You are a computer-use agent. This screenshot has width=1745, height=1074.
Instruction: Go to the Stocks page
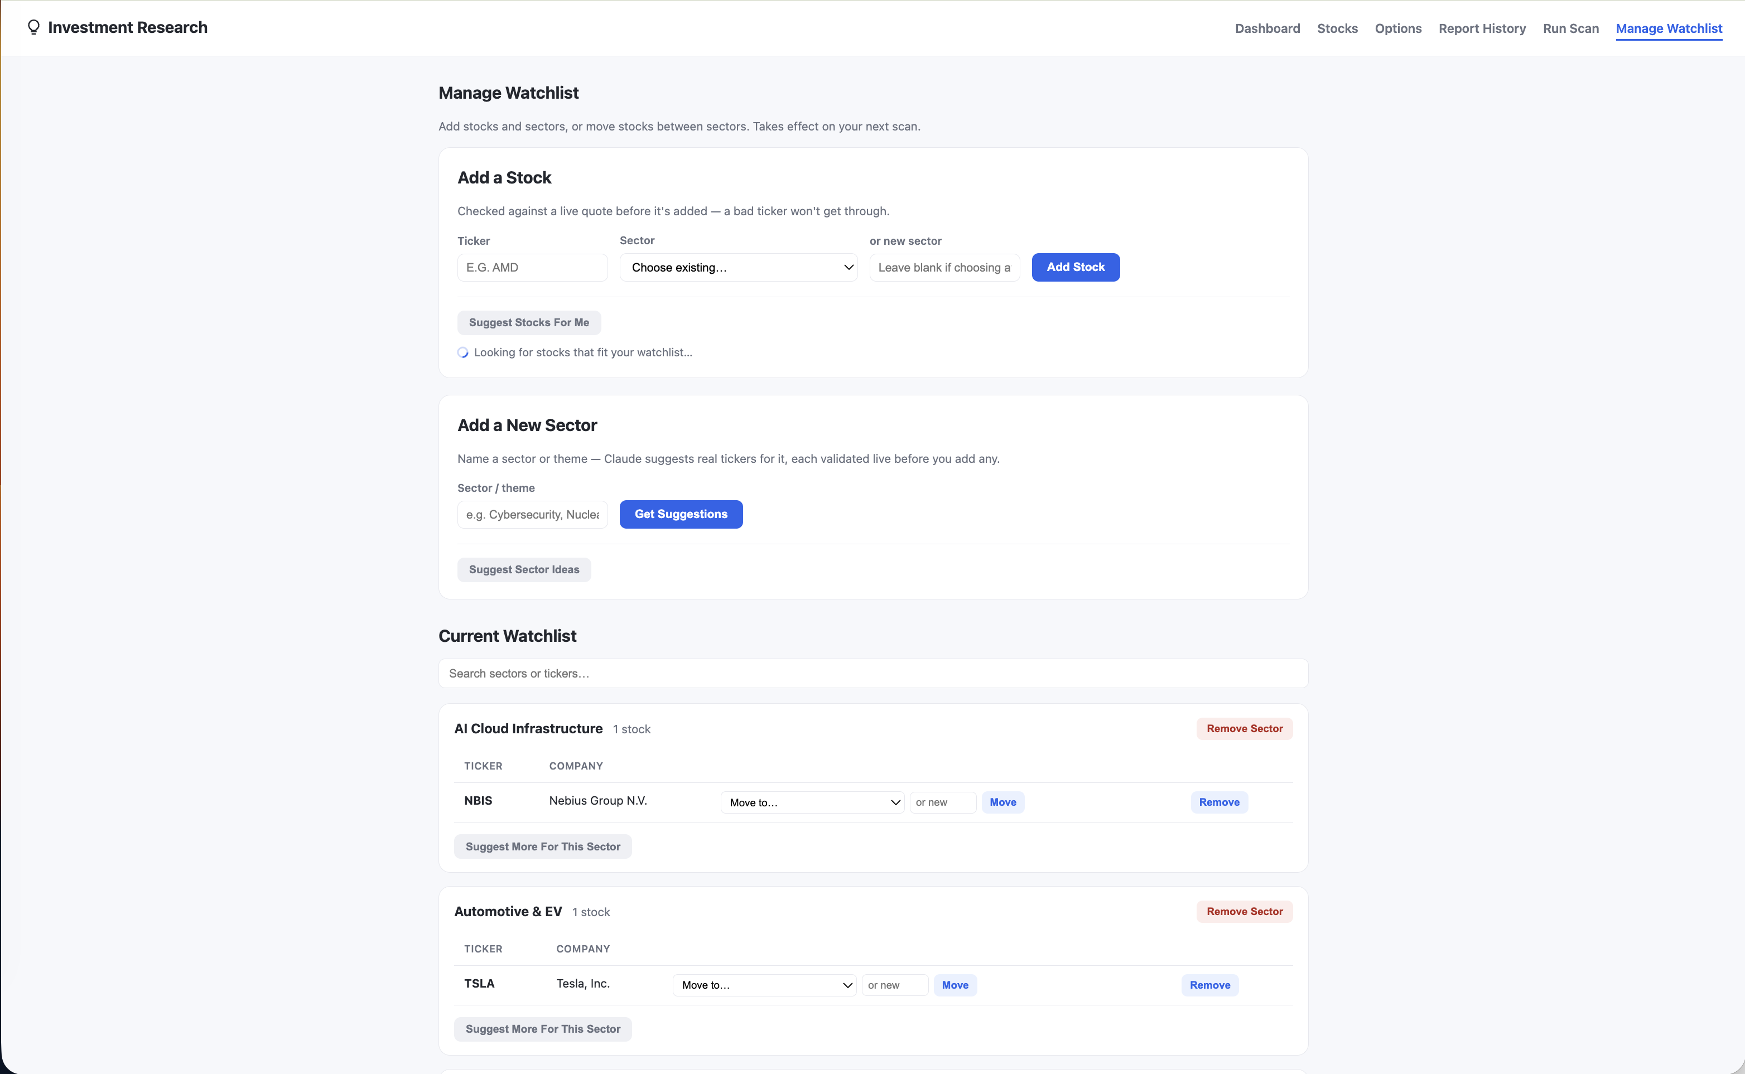coord(1337,28)
